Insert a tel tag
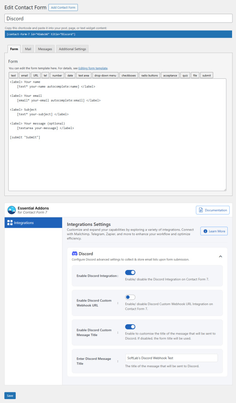Image resolution: width=236 pixels, height=403 pixels. tap(45, 75)
